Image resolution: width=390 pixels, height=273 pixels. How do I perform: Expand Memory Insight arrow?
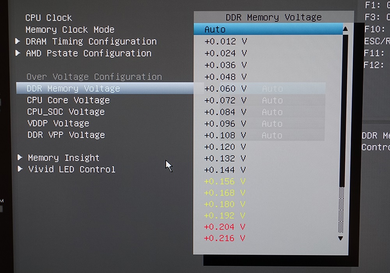pyautogui.click(x=20, y=158)
